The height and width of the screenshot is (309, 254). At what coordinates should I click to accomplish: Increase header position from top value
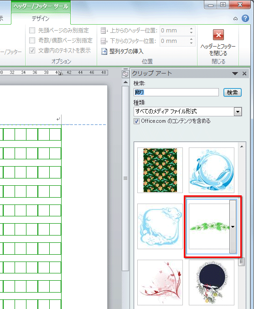pos(191,29)
